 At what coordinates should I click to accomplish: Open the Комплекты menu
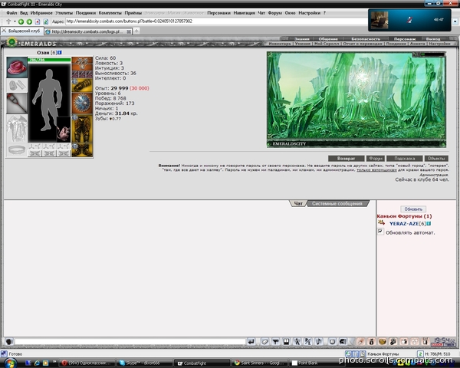pos(110,13)
